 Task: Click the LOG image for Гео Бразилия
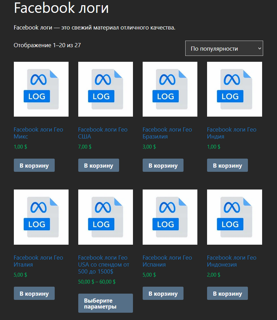tap(170, 89)
